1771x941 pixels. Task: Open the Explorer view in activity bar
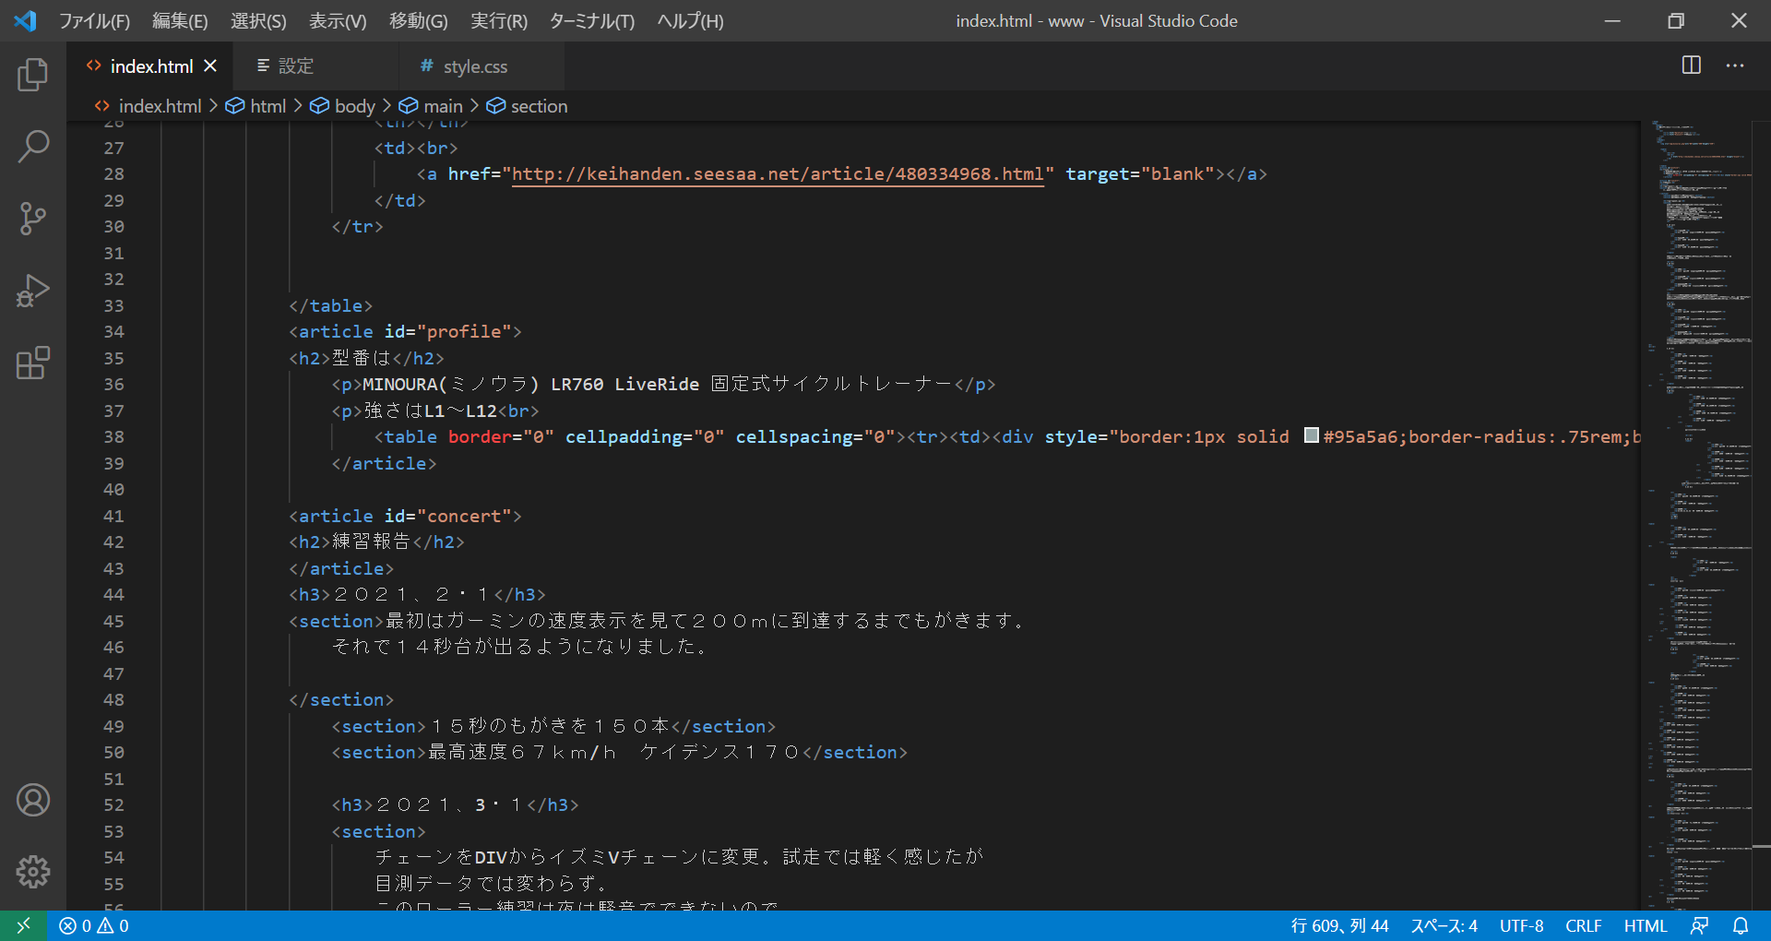(x=33, y=75)
